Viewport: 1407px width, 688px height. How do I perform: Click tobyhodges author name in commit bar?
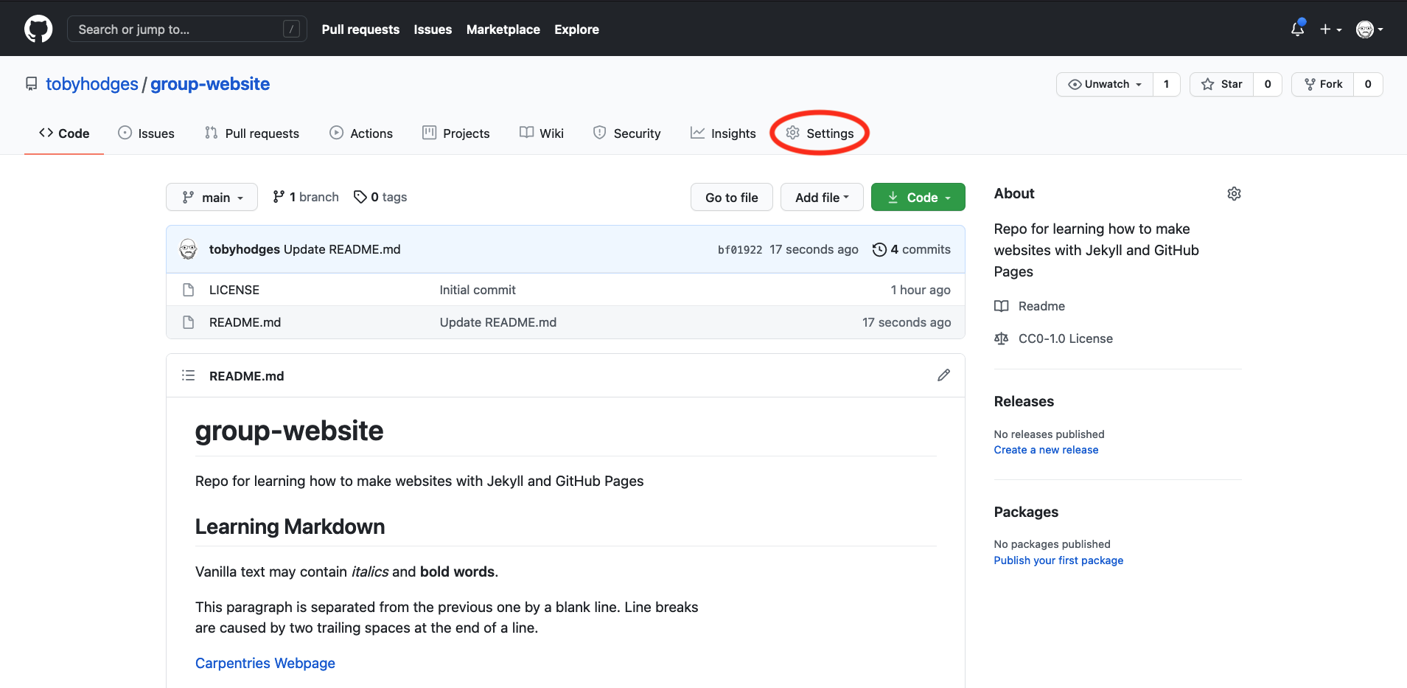(245, 249)
